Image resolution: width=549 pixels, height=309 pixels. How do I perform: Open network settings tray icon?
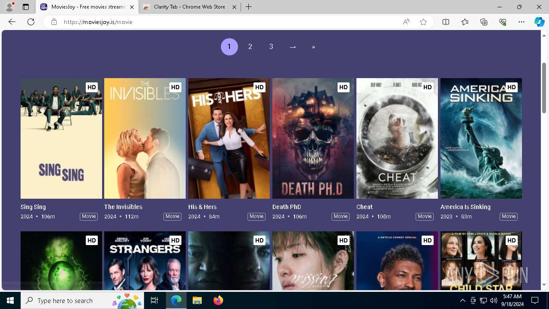[483, 300]
